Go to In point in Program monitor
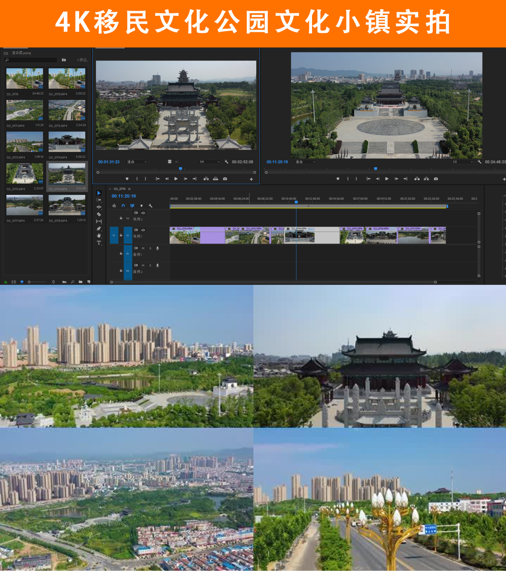 click(368, 179)
